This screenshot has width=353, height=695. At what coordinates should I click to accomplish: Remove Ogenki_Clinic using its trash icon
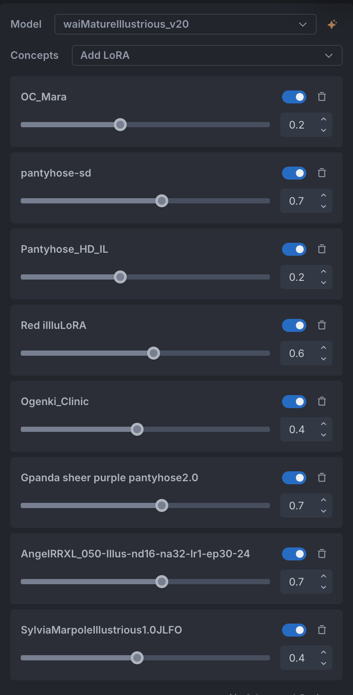(x=322, y=402)
